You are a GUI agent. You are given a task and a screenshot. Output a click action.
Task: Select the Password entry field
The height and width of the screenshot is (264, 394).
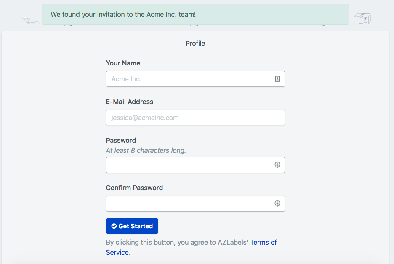(189, 165)
